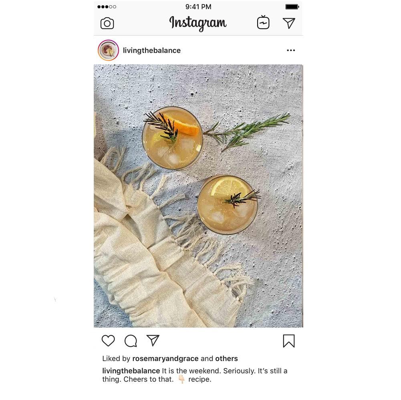
Task: Like the post with heart icon
Action: pyautogui.click(x=108, y=340)
